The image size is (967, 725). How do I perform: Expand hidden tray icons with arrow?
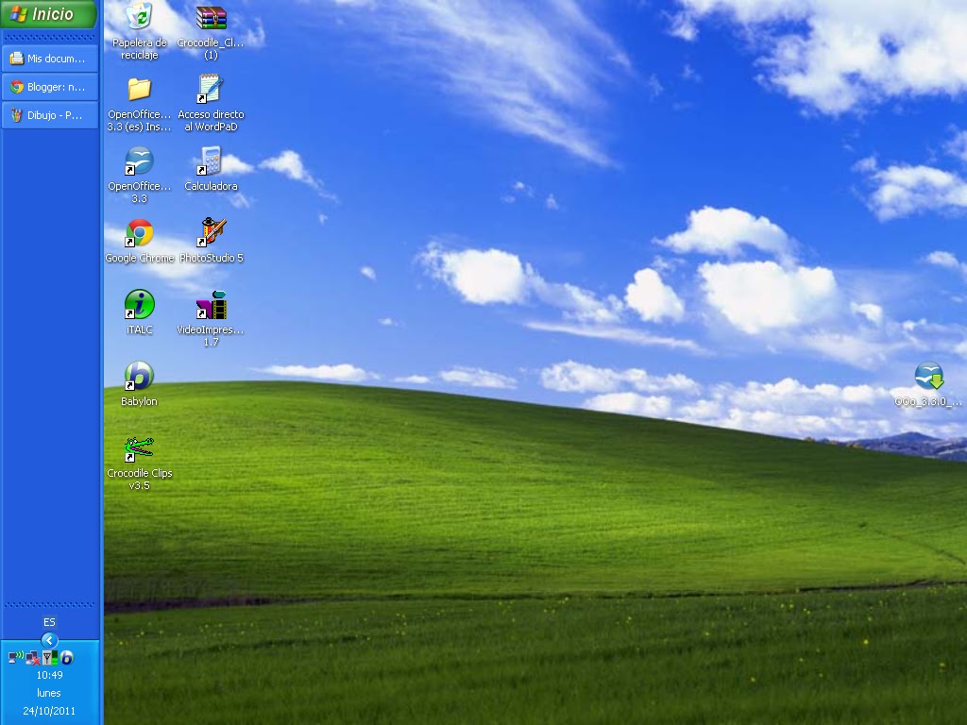(49, 641)
